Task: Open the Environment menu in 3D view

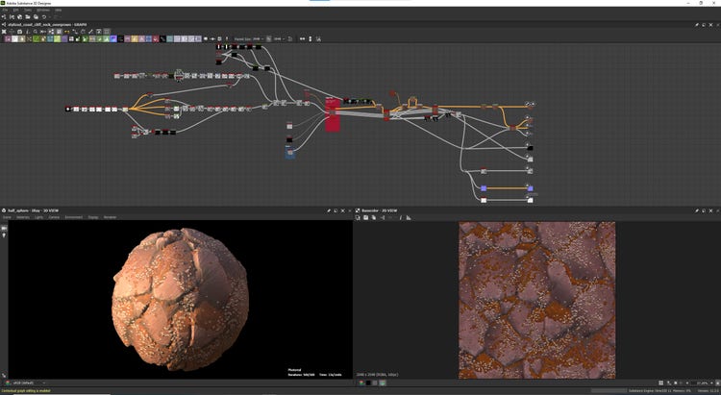Action: pos(73,217)
